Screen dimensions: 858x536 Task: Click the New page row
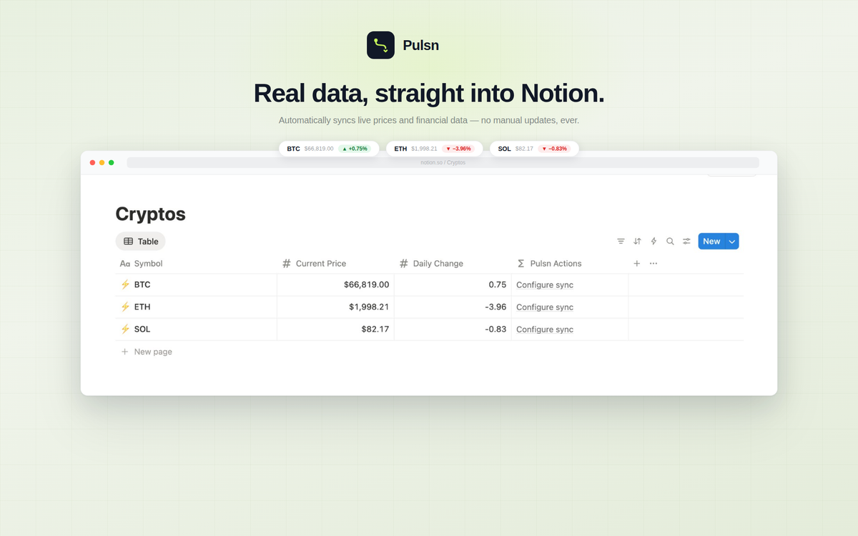click(152, 352)
